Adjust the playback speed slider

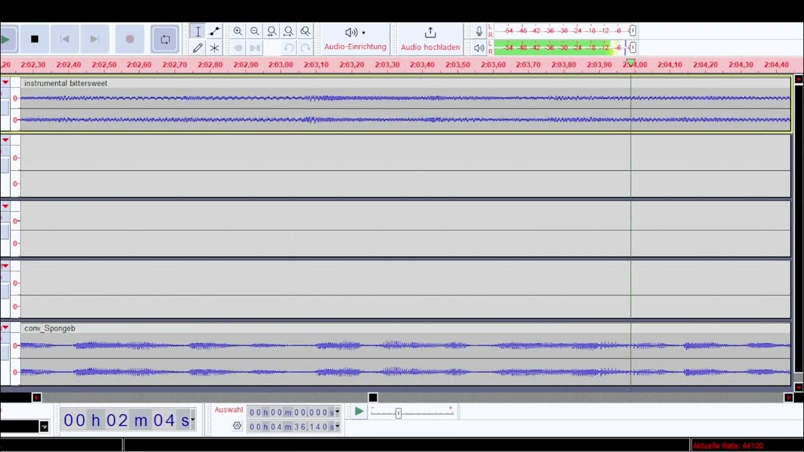[x=398, y=413]
